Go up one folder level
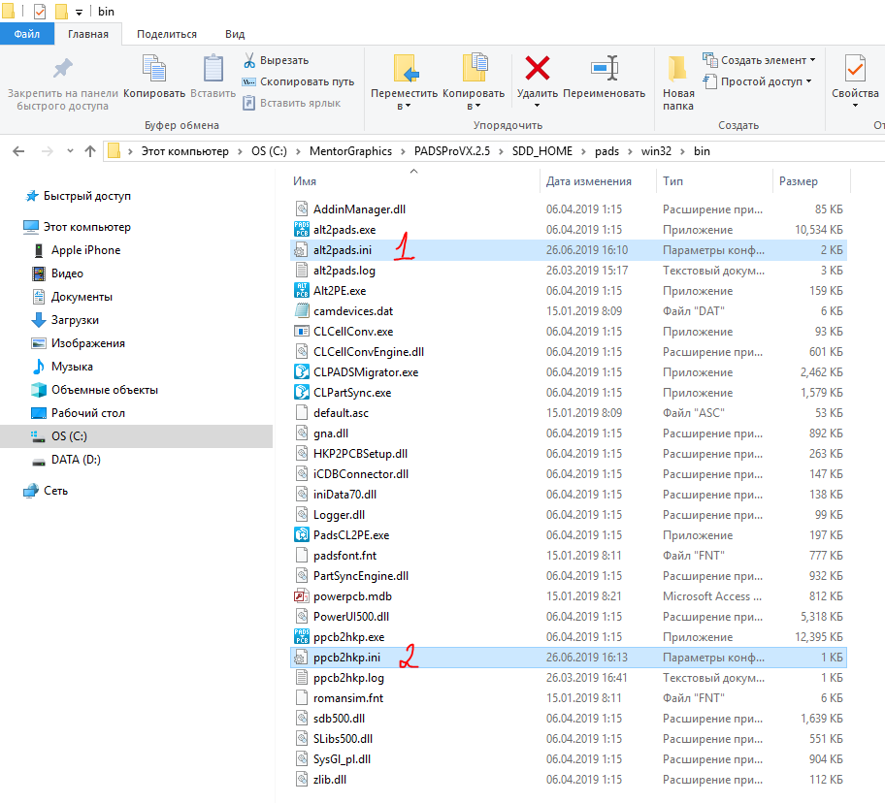 [x=90, y=151]
